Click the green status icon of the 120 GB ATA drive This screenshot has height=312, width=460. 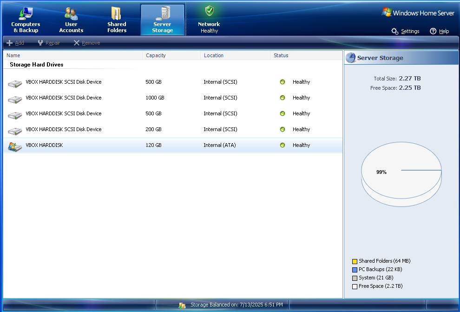[283, 145]
